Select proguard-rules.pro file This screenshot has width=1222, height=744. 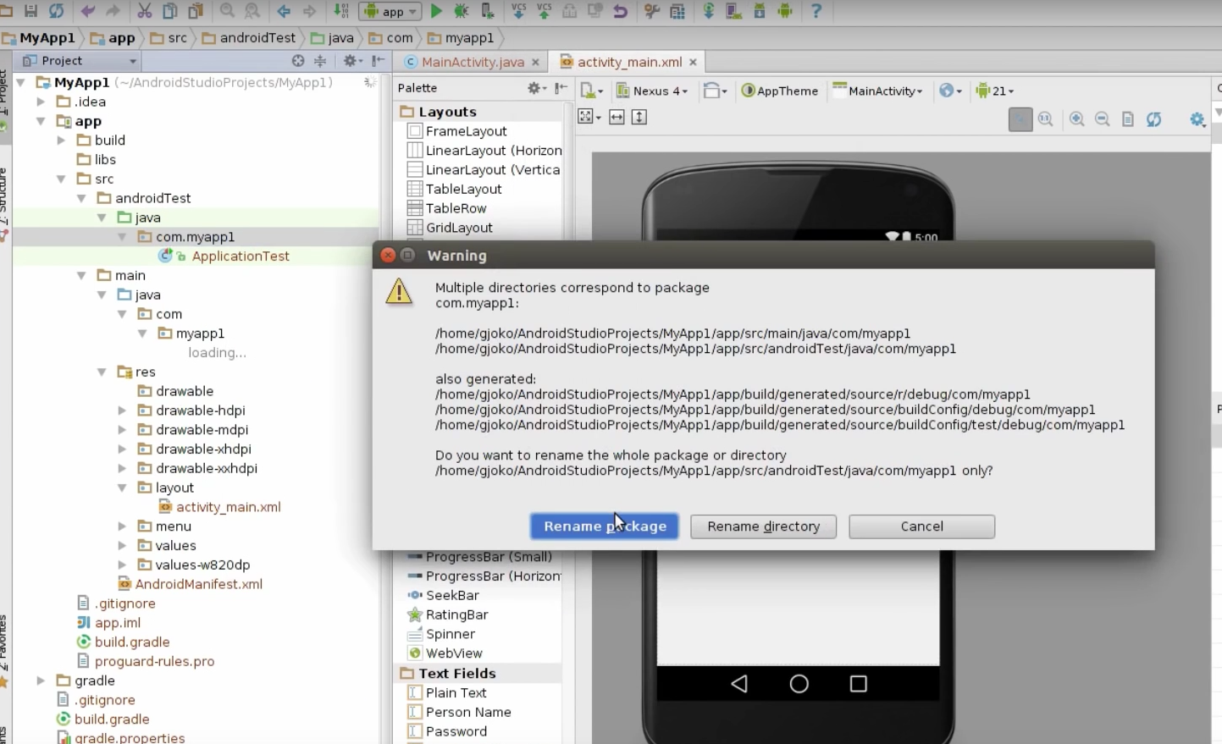tap(154, 661)
